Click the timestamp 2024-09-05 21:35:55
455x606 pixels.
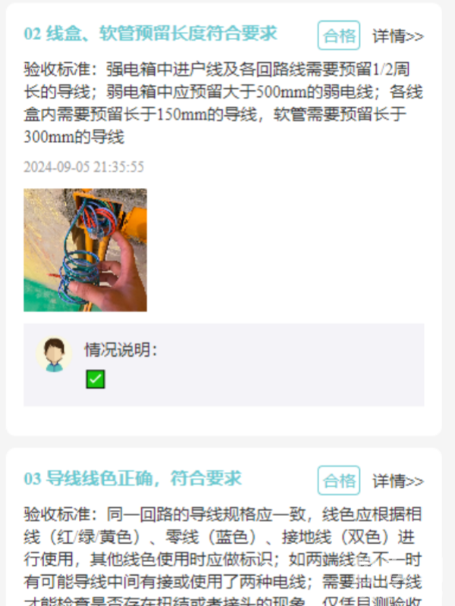click(84, 167)
